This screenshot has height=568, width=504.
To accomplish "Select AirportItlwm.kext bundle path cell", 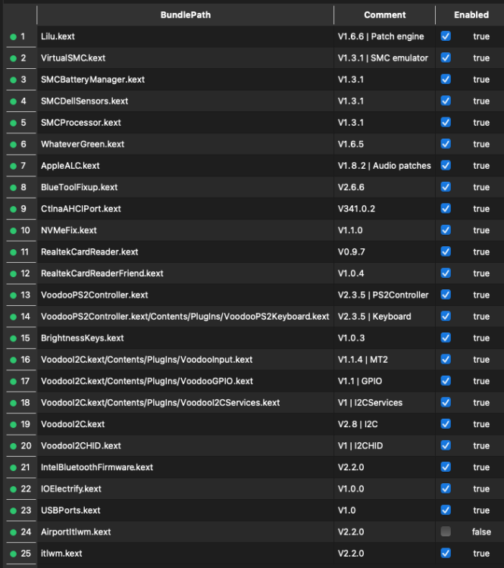I will point(185,532).
